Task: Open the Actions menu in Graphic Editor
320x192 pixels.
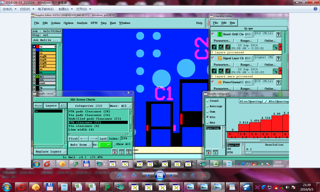Action: (55, 23)
